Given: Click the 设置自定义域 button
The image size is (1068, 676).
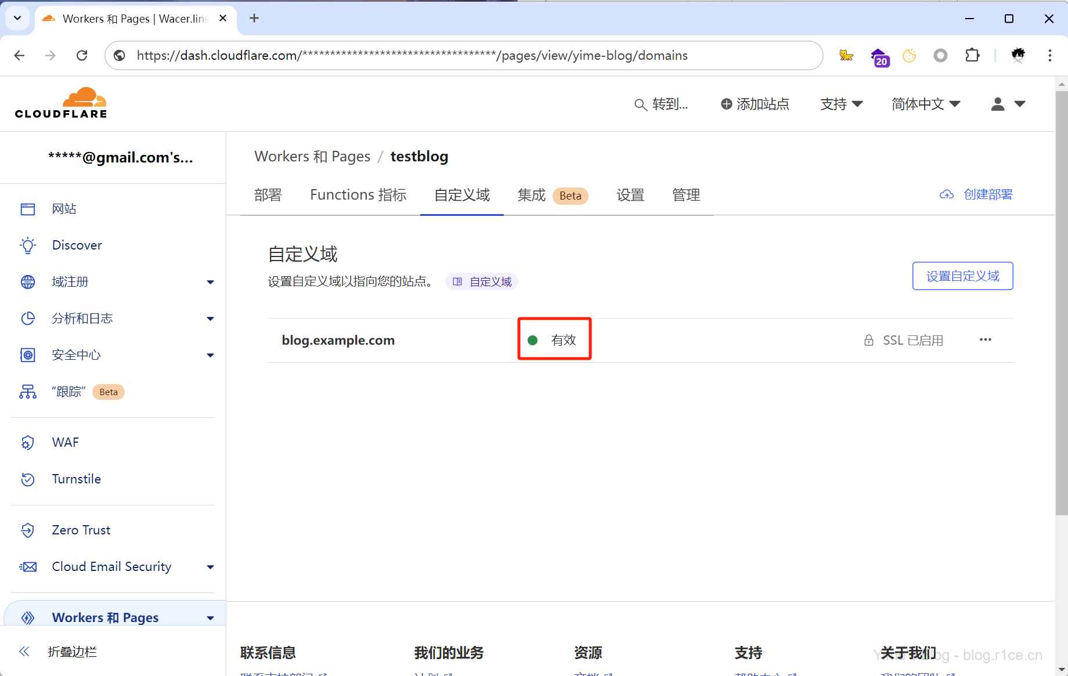Looking at the screenshot, I should [x=962, y=276].
